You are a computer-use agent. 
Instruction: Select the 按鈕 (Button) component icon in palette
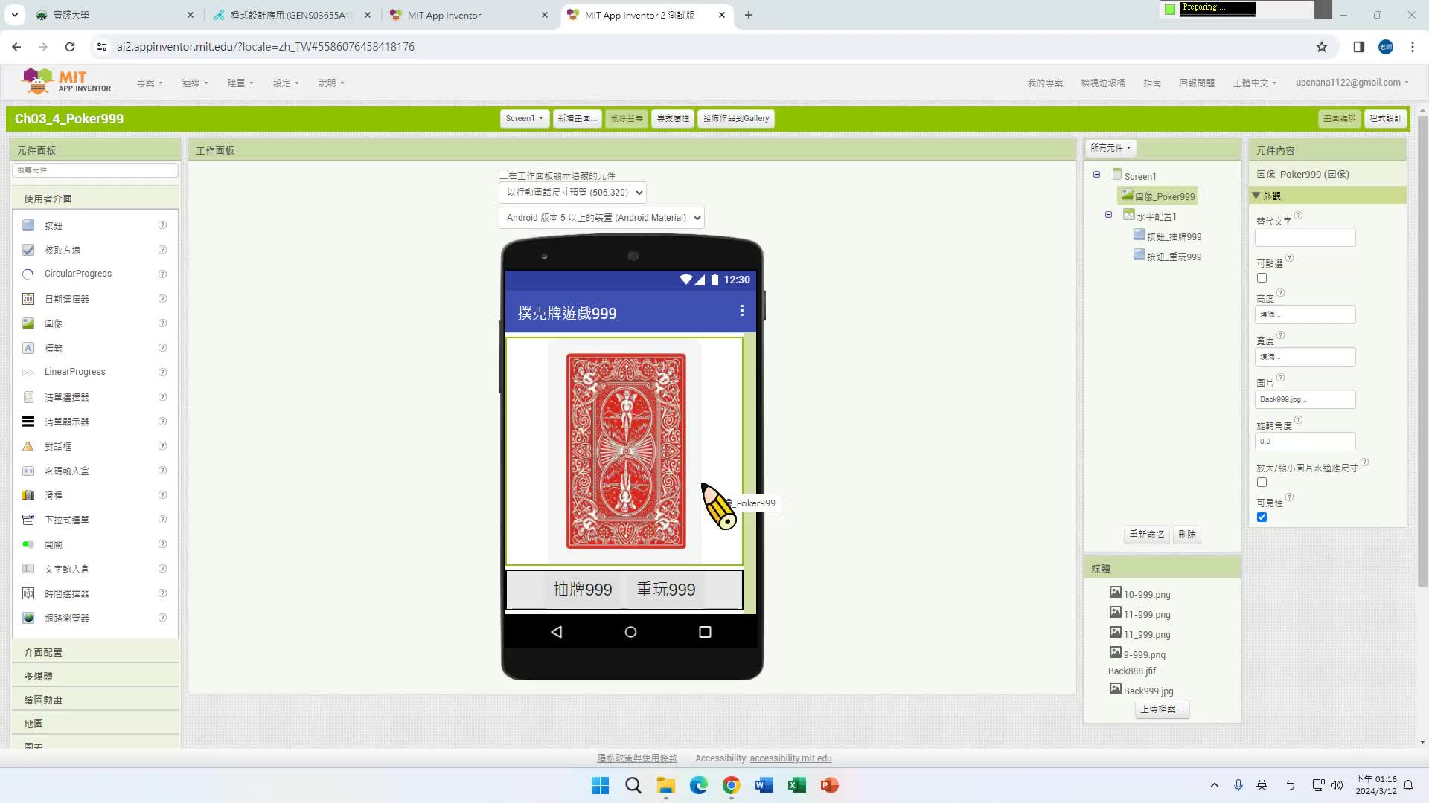pos(28,225)
